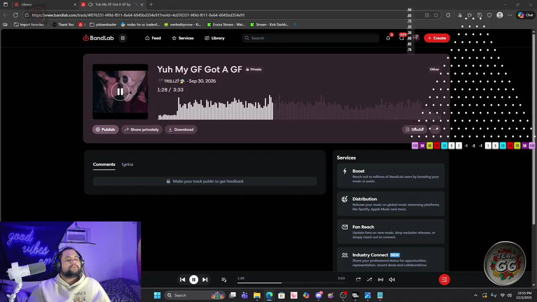This screenshot has width=537, height=302.
Task: Pause playback in the bottom player bar
Action: click(x=194, y=279)
